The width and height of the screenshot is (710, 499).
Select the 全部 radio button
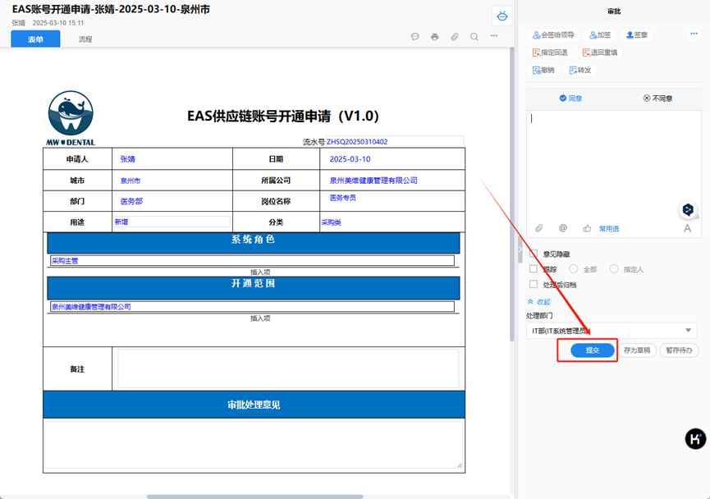point(574,269)
